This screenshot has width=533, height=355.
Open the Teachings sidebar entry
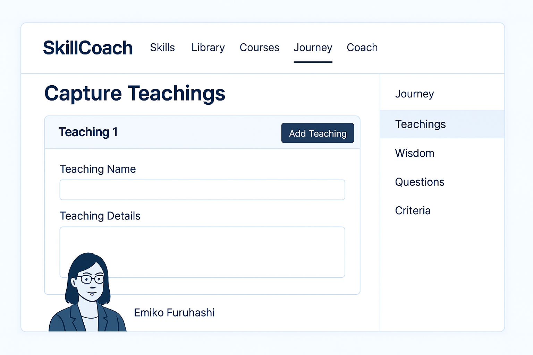[420, 124]
